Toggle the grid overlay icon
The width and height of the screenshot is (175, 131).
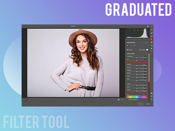pyautogui.click(x=152, y=99)
